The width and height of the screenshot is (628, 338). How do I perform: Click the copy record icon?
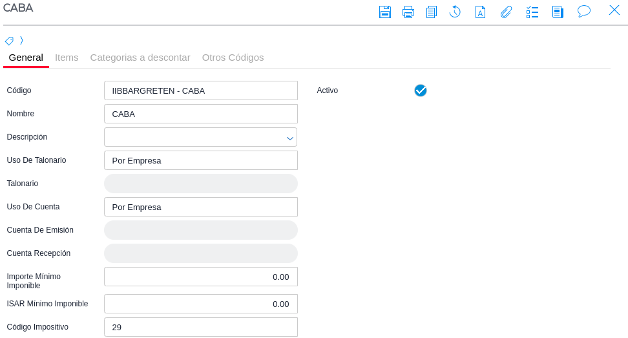(x=432, y=12)
